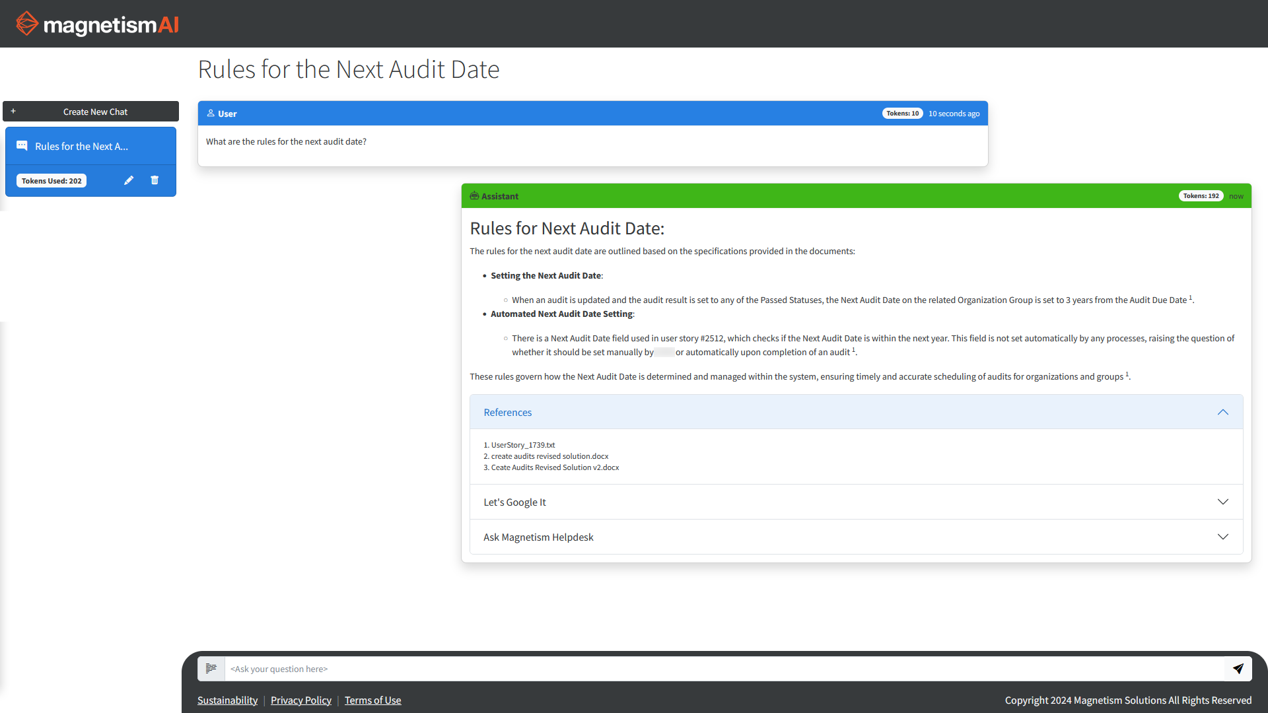1268x713 pixels.
Task: Click the user question text
Action: (x=286, y=141)
